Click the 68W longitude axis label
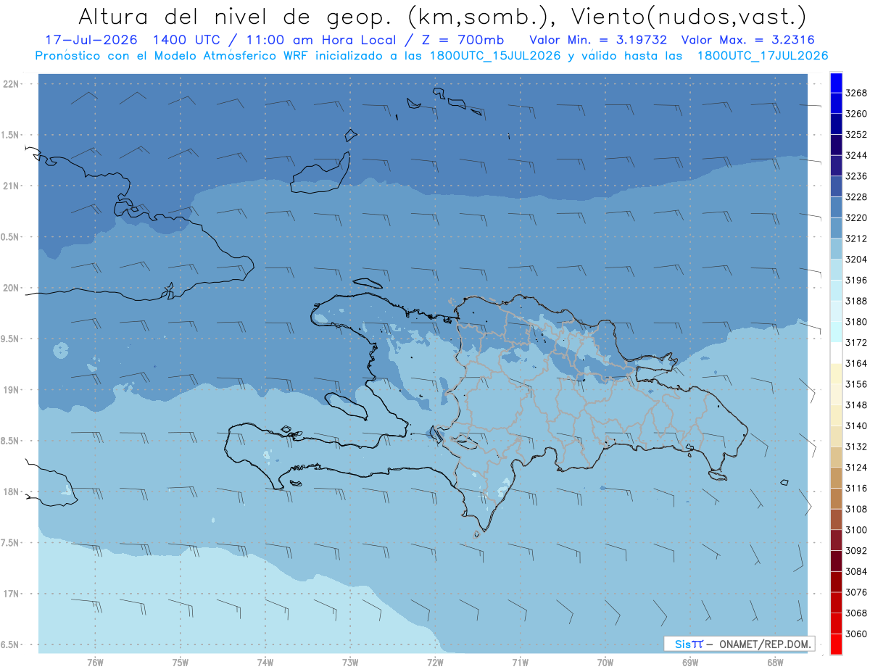Screen dimensions: 870x672 775,663
